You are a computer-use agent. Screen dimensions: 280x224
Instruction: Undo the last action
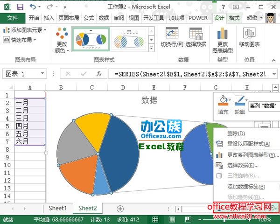[33, 7]
